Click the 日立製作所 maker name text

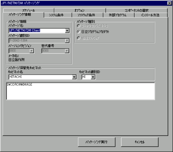[17, 60]
